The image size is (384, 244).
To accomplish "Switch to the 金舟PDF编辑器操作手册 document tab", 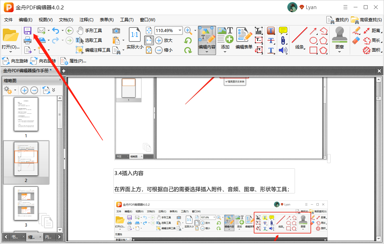I will tap(28, 71).
